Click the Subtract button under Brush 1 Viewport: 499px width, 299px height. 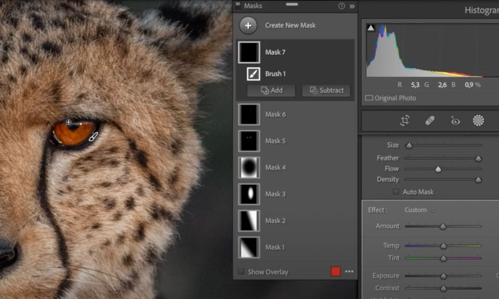[326, 91]
